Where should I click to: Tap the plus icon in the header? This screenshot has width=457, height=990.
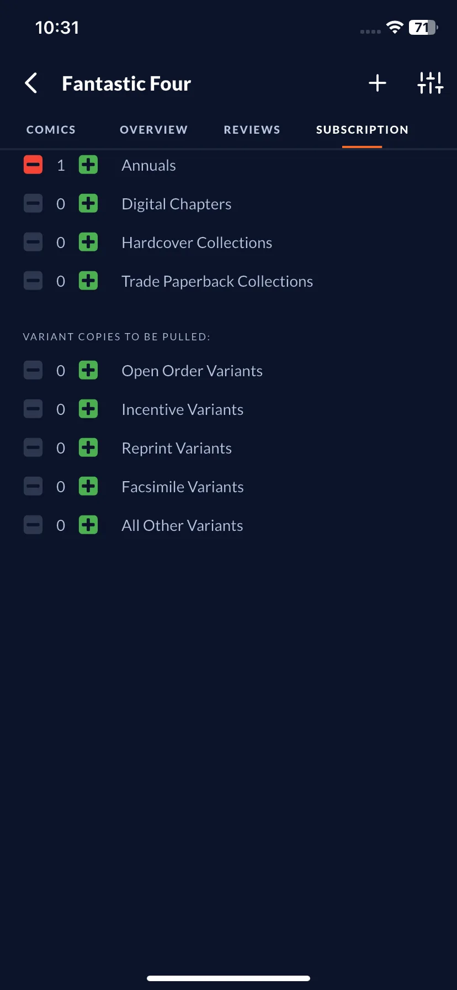coord(378,83)
